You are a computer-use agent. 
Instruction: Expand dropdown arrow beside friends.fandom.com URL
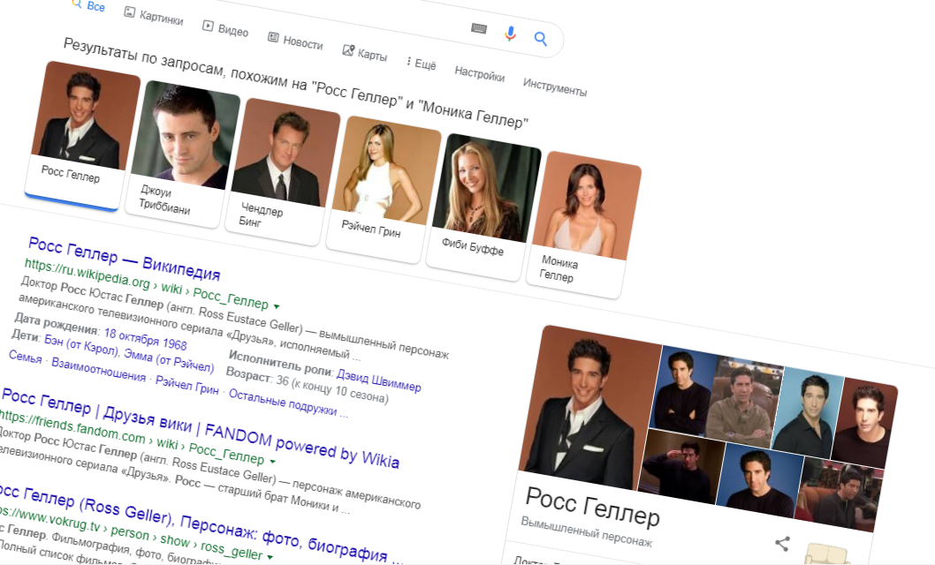click(x=272, y=460)
